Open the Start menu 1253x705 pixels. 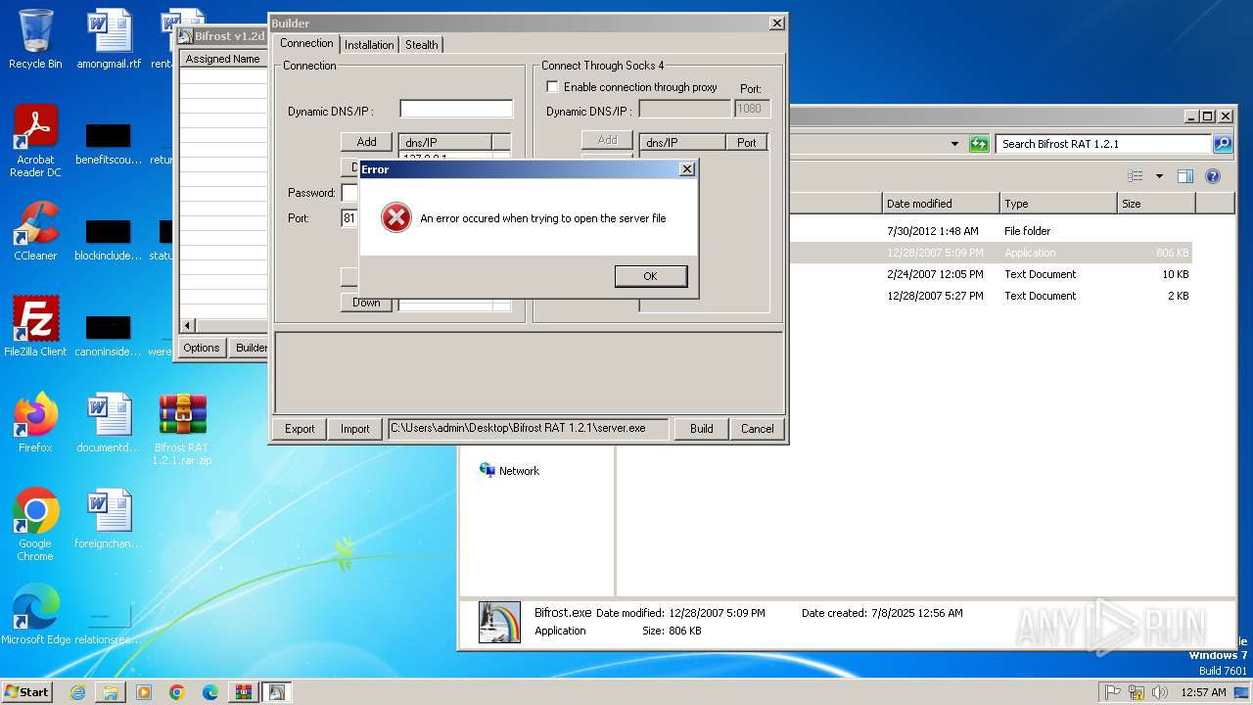[x=26, y=691]
